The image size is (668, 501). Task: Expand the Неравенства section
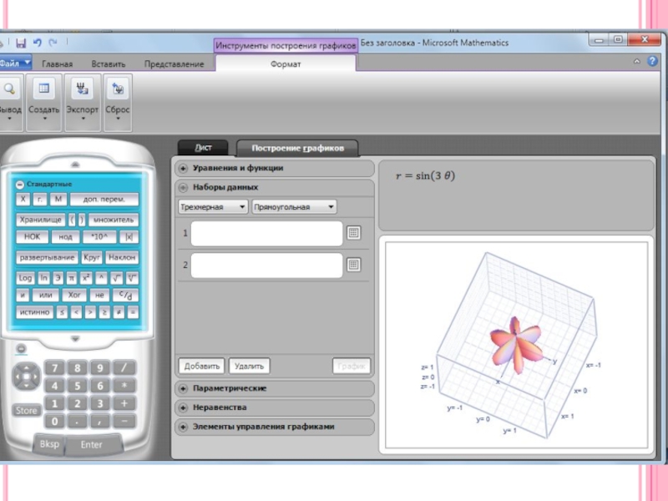click(x=275, y=407)
